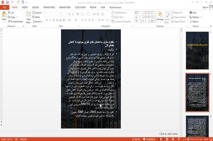Decrease list indent level
Screen dimensions: 213x141
click(x=94, y=14)
